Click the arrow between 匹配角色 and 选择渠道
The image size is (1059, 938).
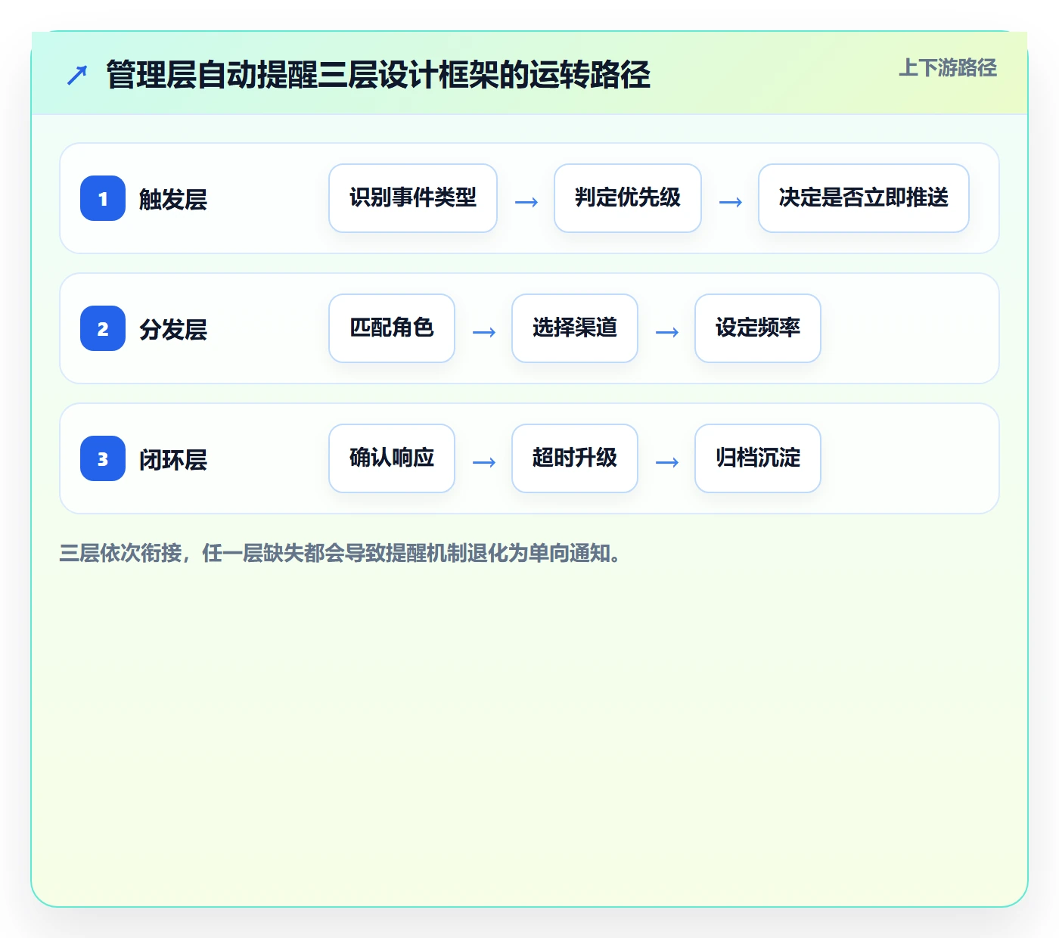point(484,332)
